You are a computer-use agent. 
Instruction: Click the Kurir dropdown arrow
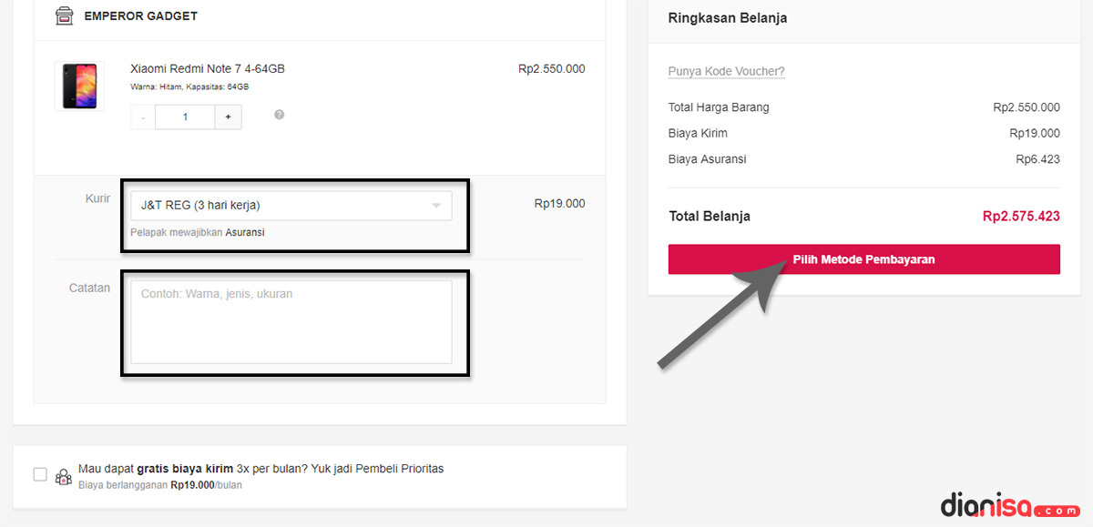[436, 206]
